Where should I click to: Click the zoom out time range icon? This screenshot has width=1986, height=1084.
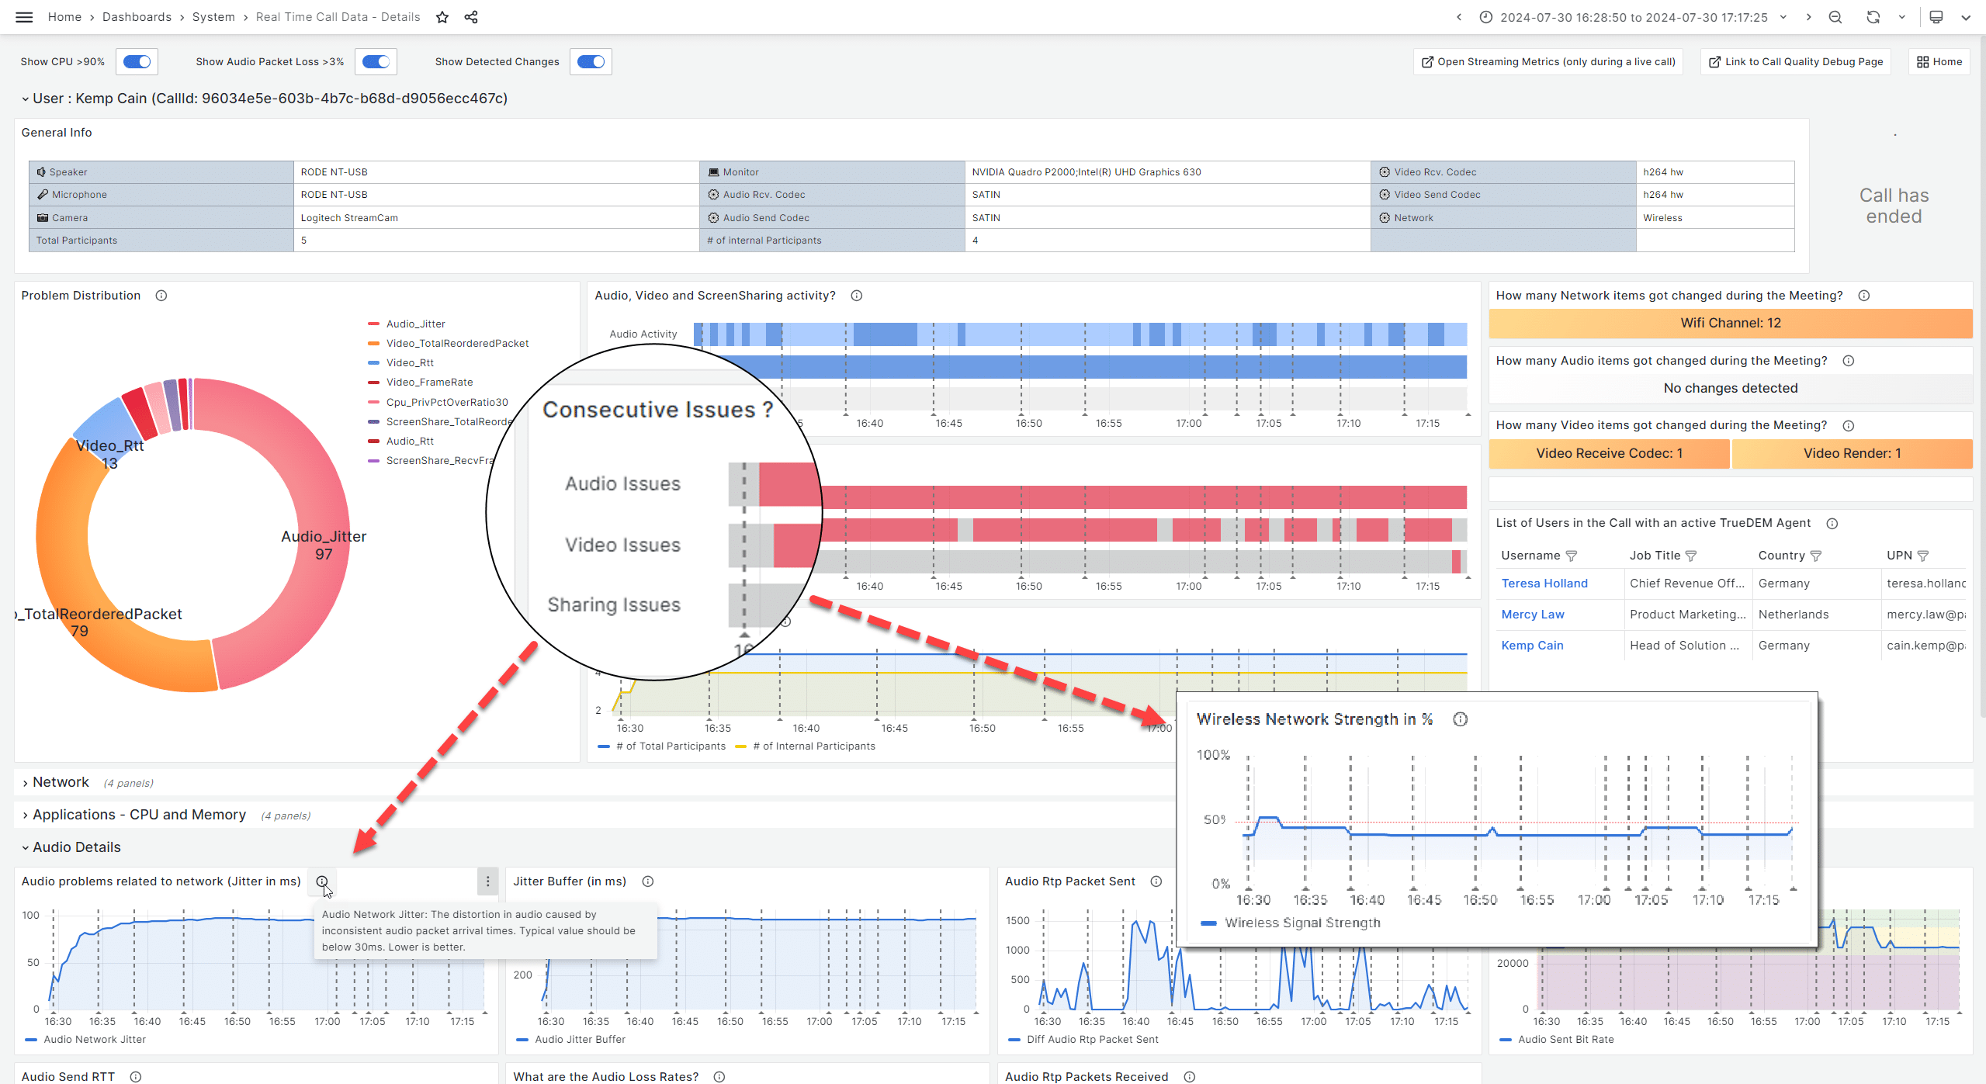pyautogui.click(x=1835, y=17)
